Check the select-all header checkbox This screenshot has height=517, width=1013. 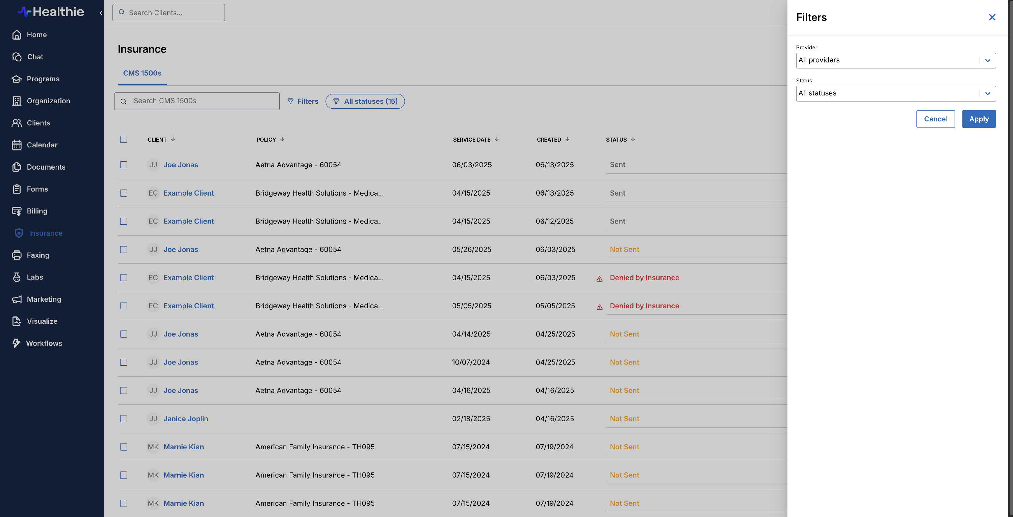124,140
